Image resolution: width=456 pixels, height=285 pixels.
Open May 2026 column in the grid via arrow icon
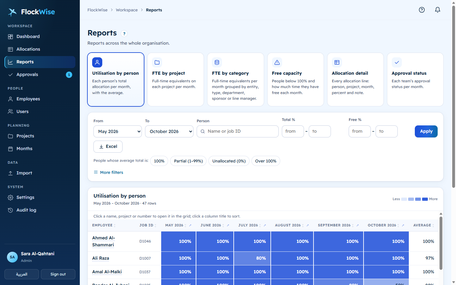[x=190, y=225]
